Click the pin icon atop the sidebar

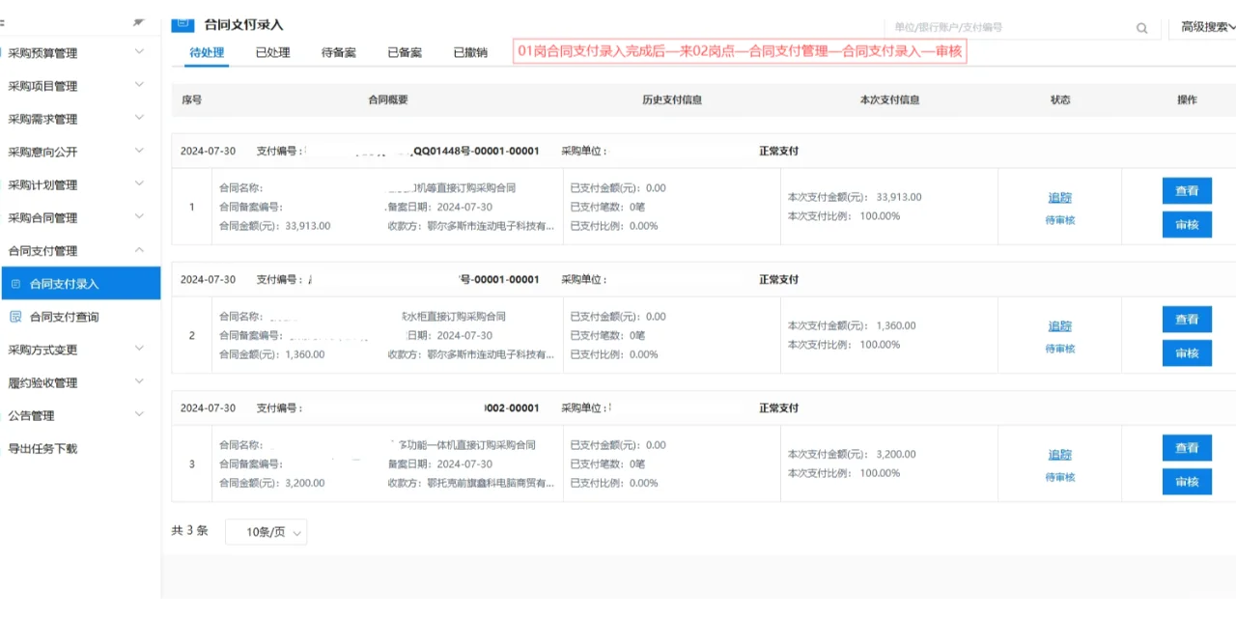139,21
